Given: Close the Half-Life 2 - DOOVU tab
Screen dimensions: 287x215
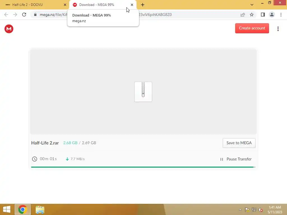Looking at the screenshot, I should [65, 5].
